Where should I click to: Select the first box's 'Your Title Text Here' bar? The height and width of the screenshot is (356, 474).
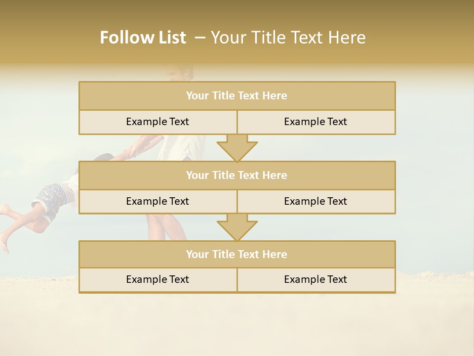[237, 95]
